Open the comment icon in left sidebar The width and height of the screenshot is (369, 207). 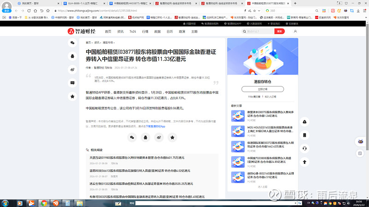72,83
